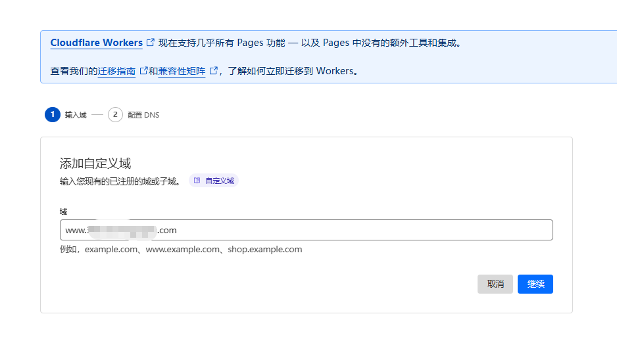Click the 输入域 step label
This screenshot has width=617, height=360.
[x=76, y=115]
